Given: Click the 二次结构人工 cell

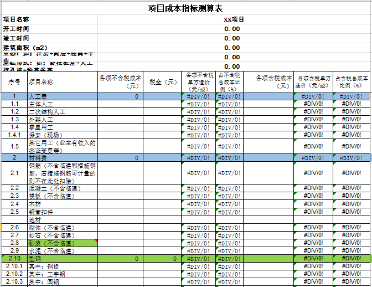Looking at the screenshot, I should 62,112.
